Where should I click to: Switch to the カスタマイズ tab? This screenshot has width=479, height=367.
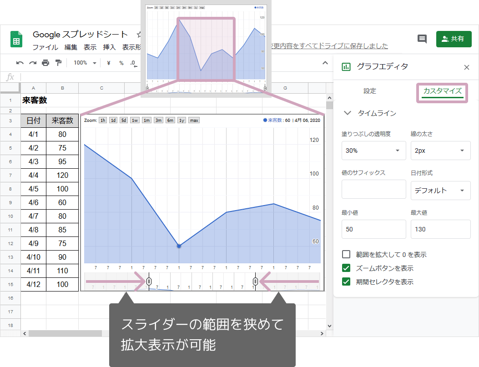coord(442,91)
